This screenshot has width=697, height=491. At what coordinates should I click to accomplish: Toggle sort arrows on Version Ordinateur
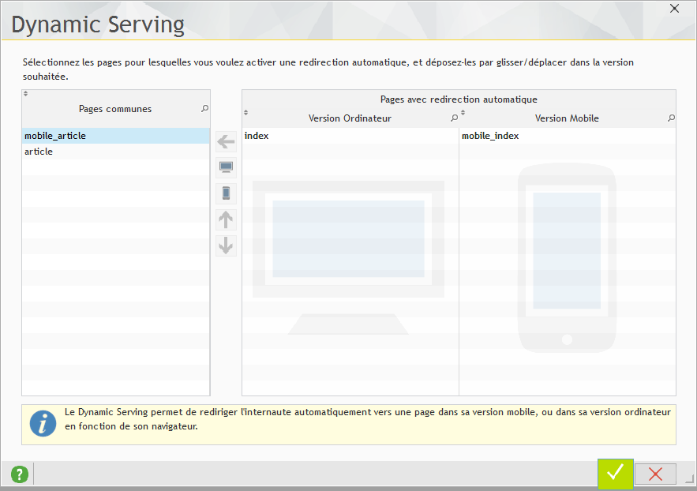245,113
